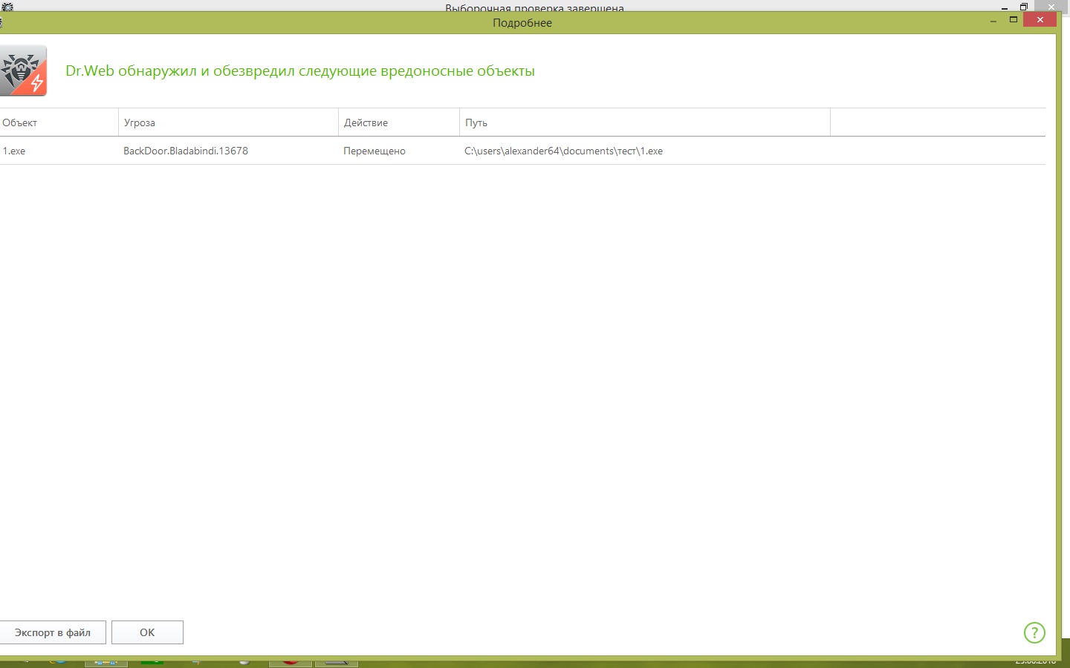Select the 1.exe object cell
1070x668 pixels.
coord(14,151)
